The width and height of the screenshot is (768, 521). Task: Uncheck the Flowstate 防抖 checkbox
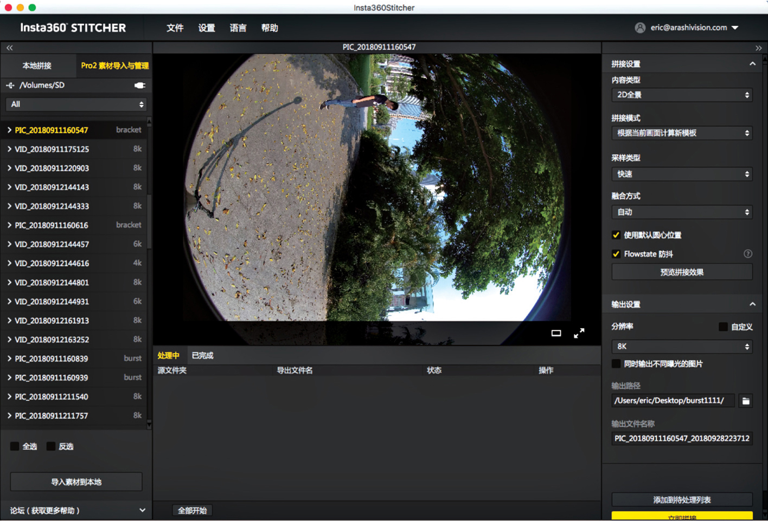point(616,254)
